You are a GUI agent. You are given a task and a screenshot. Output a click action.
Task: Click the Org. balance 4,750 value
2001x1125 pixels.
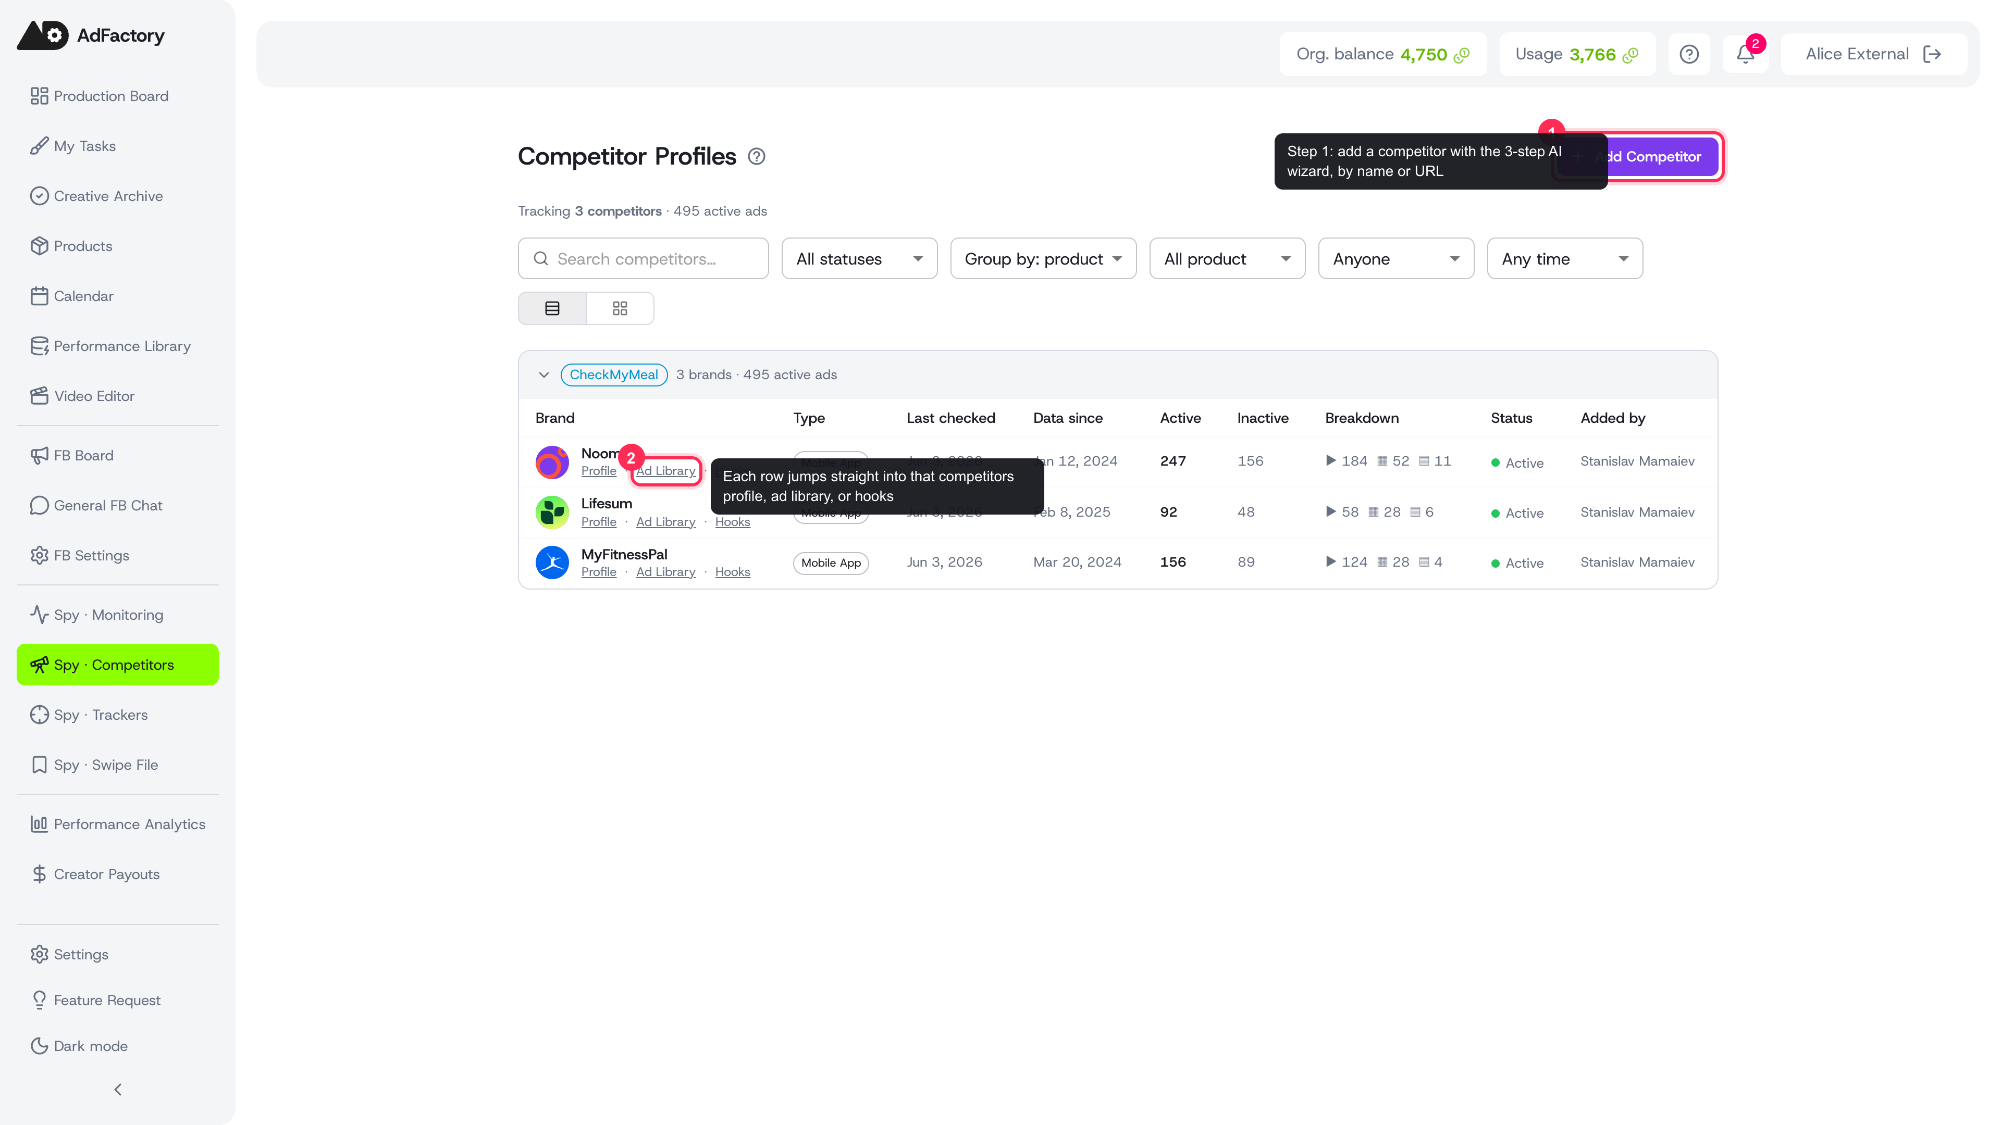pyautogui.click(x=1423, y=54)
